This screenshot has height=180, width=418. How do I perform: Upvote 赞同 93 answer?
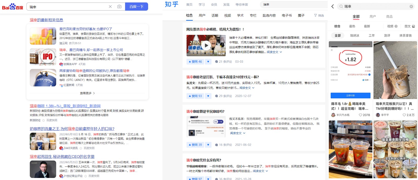pyautogui.click(x=195, y=96)
